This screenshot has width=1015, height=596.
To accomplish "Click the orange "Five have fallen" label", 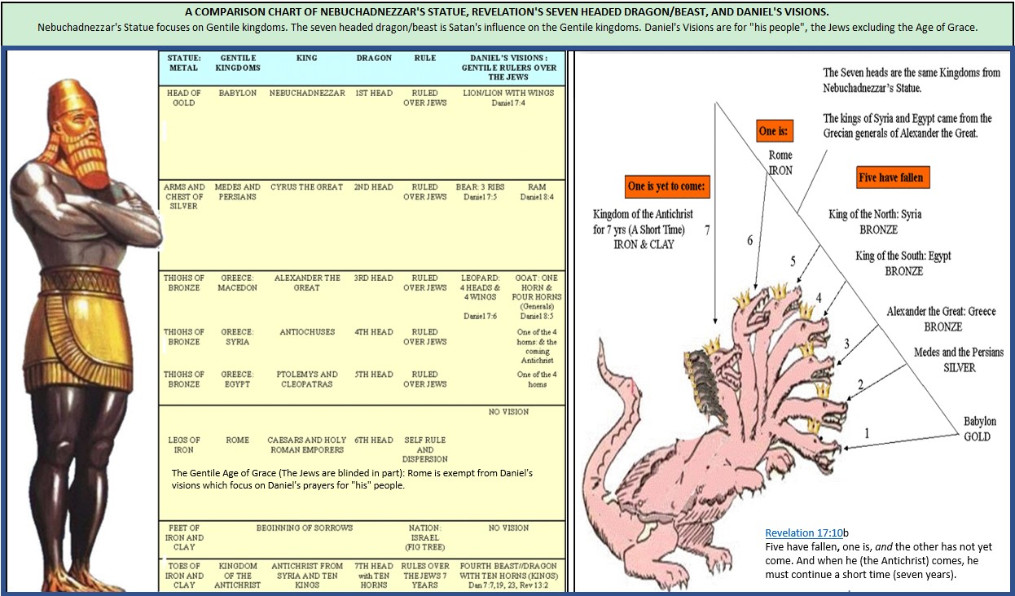I will coord(893,177).
